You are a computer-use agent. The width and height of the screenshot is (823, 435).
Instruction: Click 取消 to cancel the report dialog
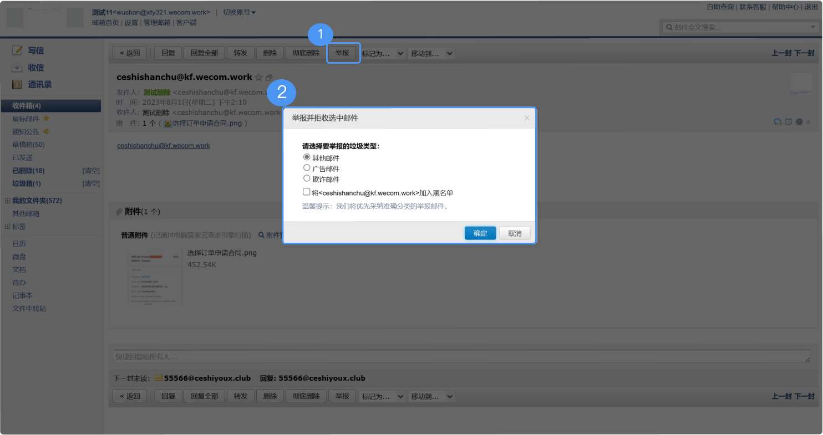pyautogui.click(x=515, y=233)
